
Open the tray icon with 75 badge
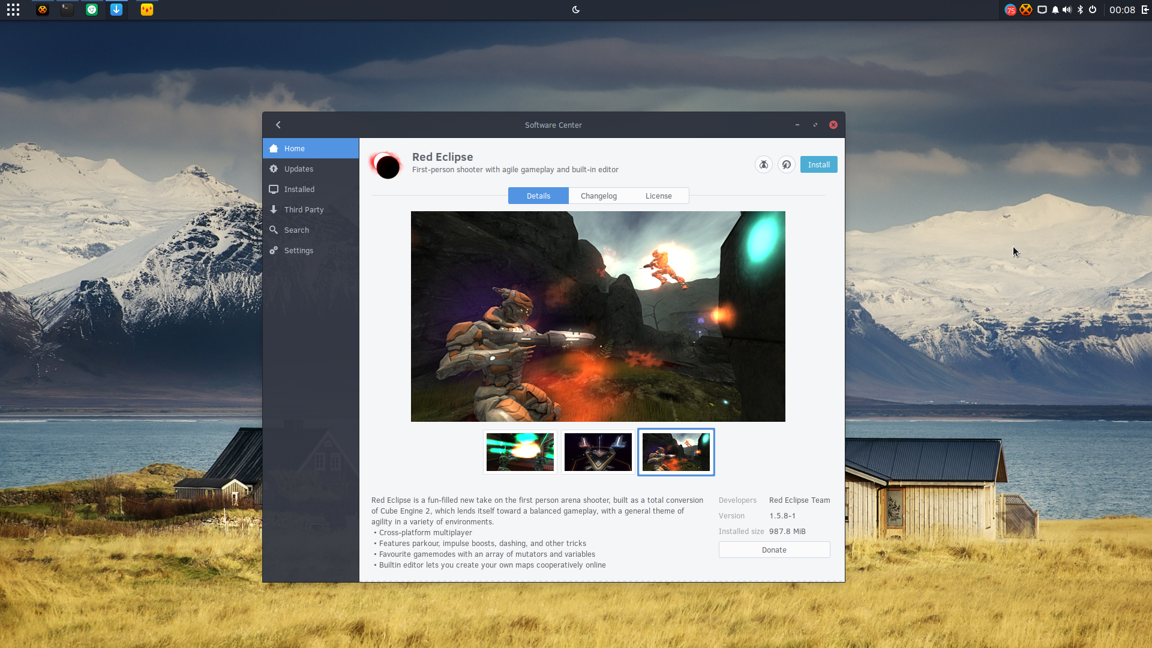tap(1010, 10)
